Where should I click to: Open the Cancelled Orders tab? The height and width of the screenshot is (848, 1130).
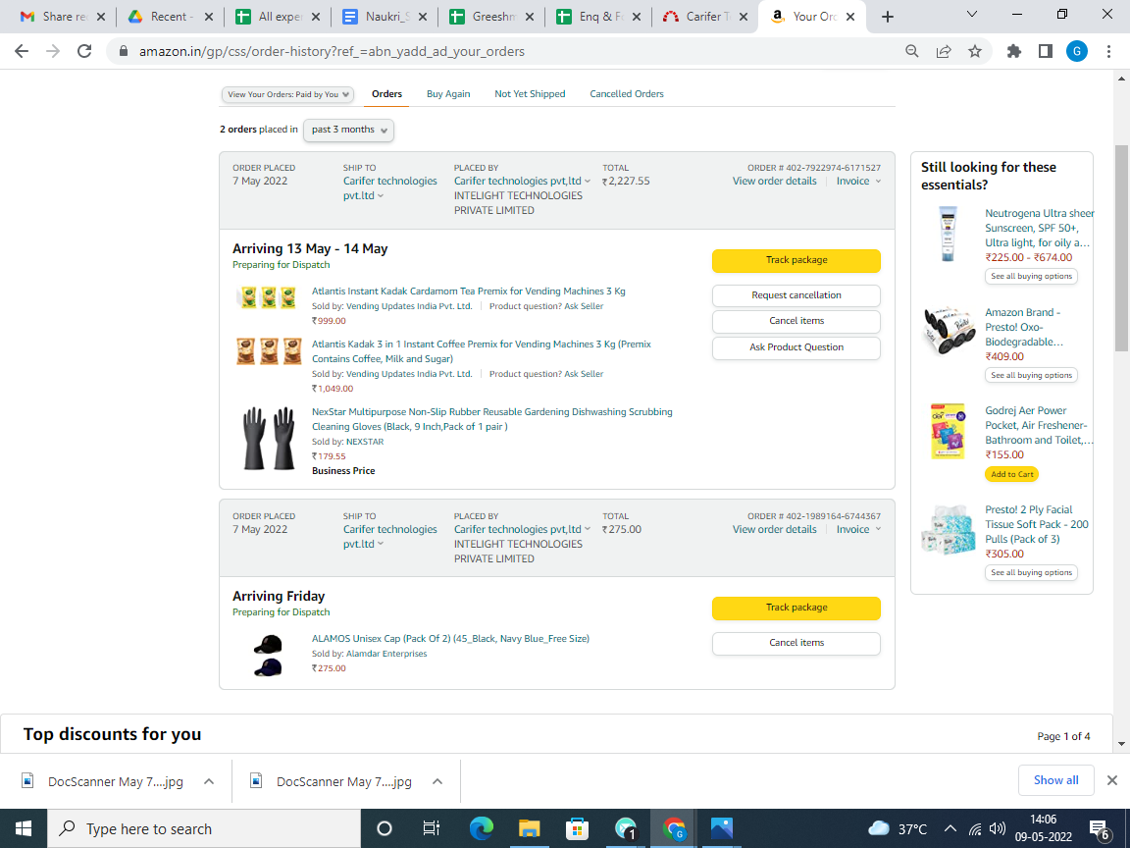pyautogui.click(x=626, y=94)
